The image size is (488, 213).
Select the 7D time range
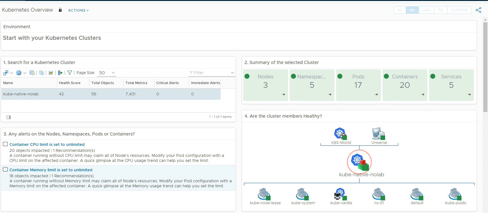tap(441, 10)
